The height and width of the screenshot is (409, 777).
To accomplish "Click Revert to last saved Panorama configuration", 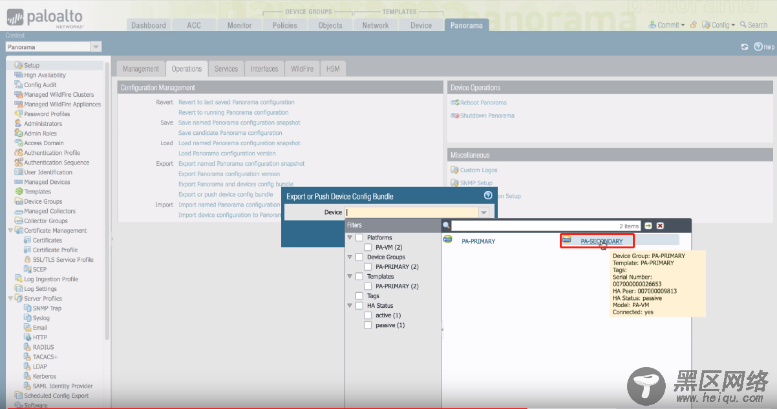I will [236, 102].
